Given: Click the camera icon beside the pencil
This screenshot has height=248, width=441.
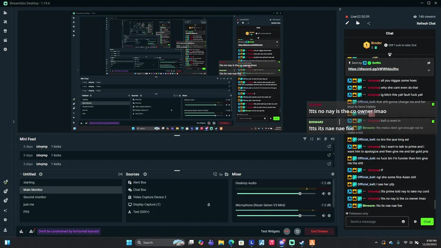Looking at the screenshot, I should click(x=358, y=23).
